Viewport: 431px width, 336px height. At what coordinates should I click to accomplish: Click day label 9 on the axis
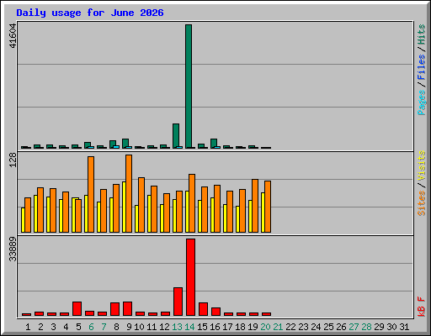129,327
